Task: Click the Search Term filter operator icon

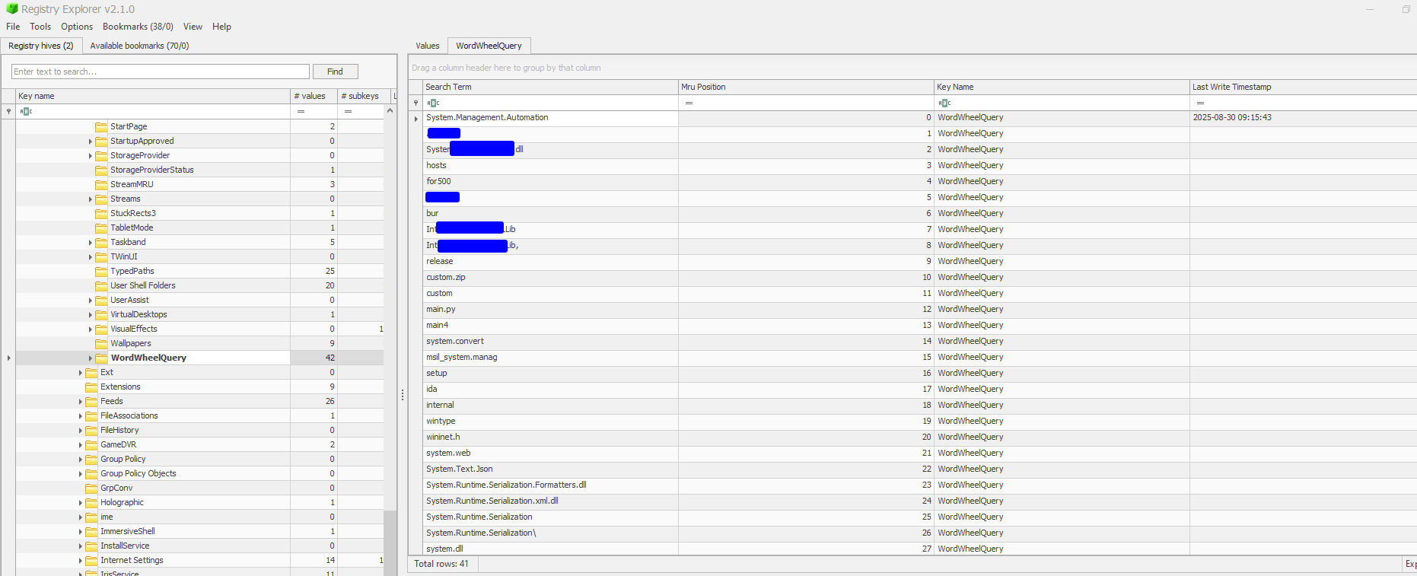Action: click(x=433, y=103)
